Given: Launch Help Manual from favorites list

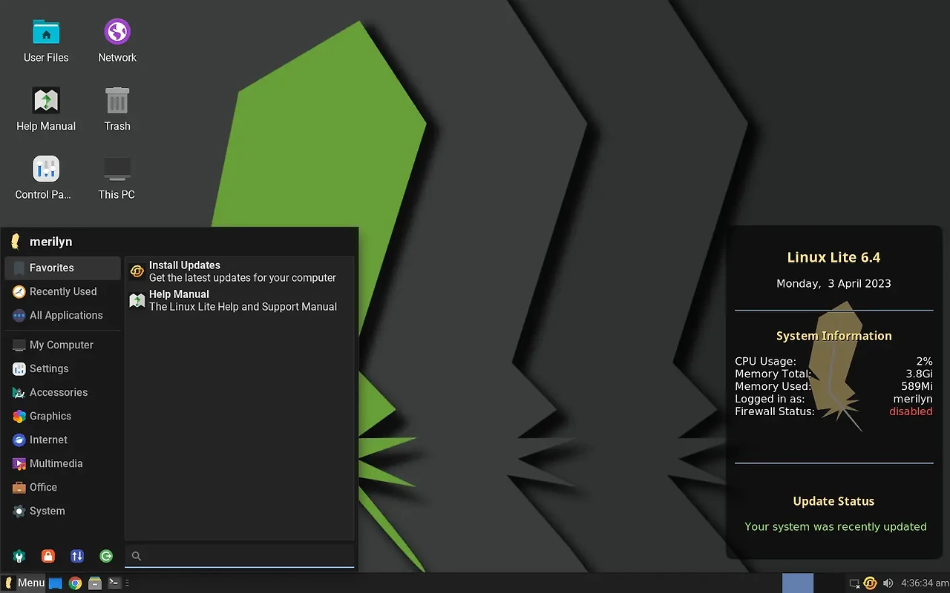Looking at the screenshot, I should 239,300.
